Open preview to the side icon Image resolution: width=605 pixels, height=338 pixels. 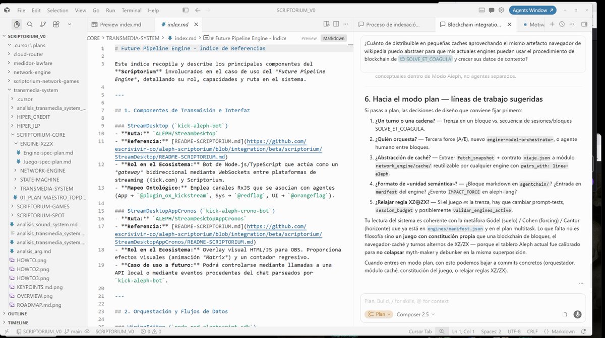[326, 24]
